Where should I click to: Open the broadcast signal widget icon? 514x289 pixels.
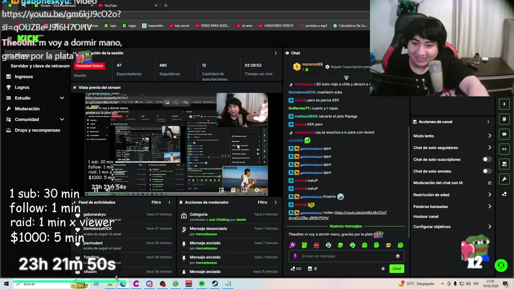point(504,149)
